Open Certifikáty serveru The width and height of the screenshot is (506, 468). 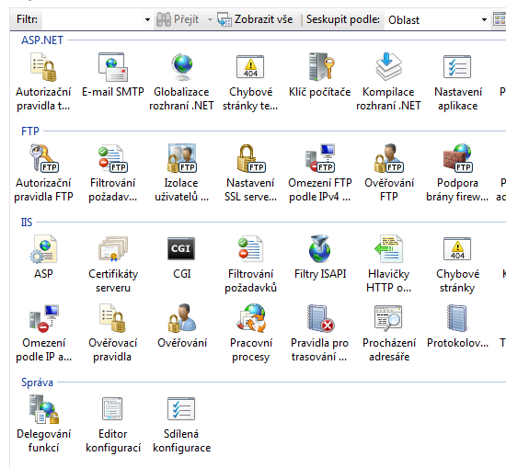pyautogui.click(x=112, y=264)
